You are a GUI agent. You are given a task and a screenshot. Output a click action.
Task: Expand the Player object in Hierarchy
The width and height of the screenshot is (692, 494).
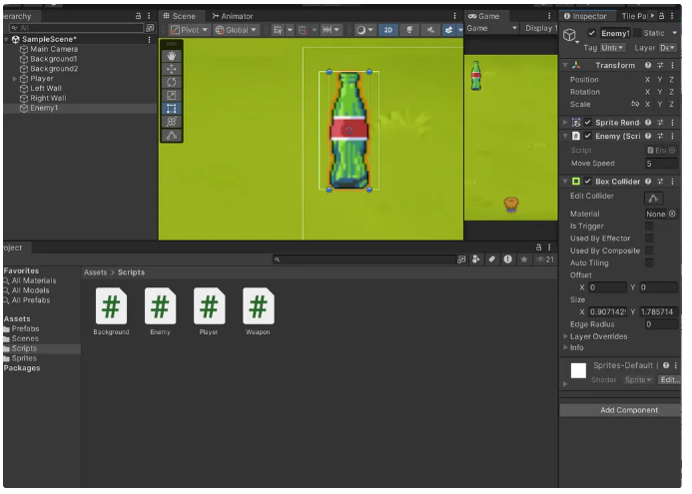(x=15, y=80)
